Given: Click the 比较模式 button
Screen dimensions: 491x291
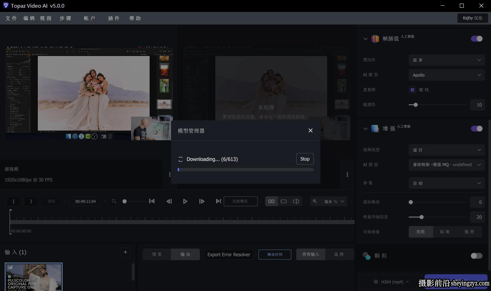Looking at the screenshot, I should click(241, 201).
